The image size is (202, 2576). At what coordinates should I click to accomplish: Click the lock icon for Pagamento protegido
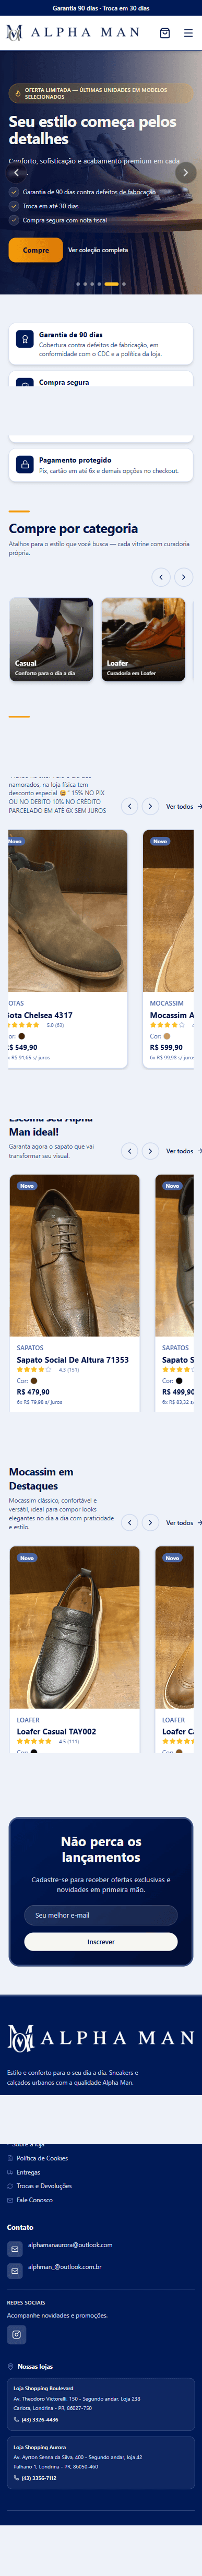(25, 465)
